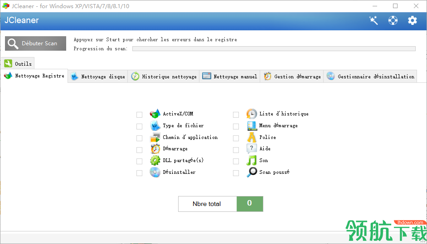Enable the Menu démarrage checkbox
Image resolution: width=427 pixels, height=244 pixels.
point(236,126)
